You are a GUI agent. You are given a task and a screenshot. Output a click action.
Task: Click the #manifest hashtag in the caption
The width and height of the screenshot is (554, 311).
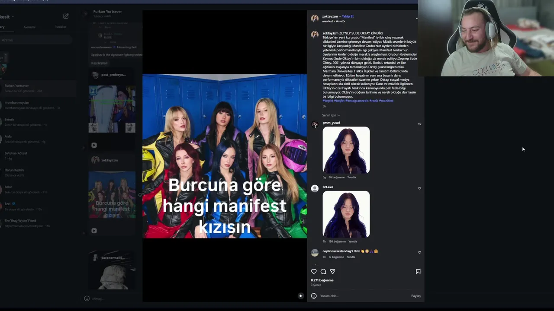386,101
